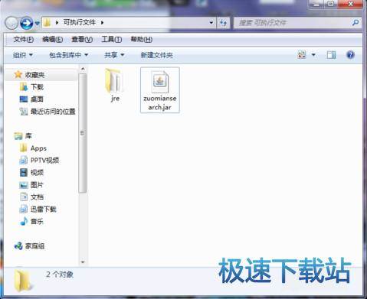
Task: Open the 文件(F) menu
Action: point(24,39)
